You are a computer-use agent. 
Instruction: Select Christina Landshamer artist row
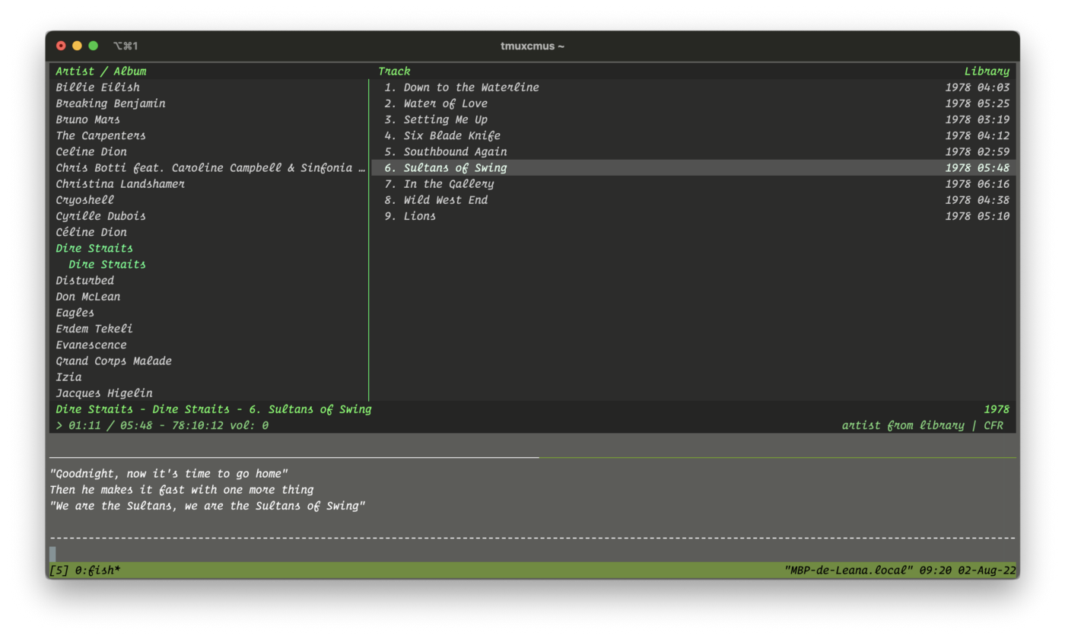(x=120, y=184)
